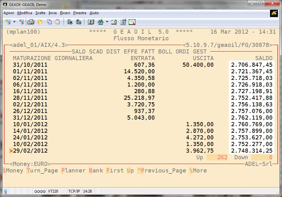This screenshot has height=197, width=282.
Task: Open the new connection dropdown arrow
Action: [14, 22]
